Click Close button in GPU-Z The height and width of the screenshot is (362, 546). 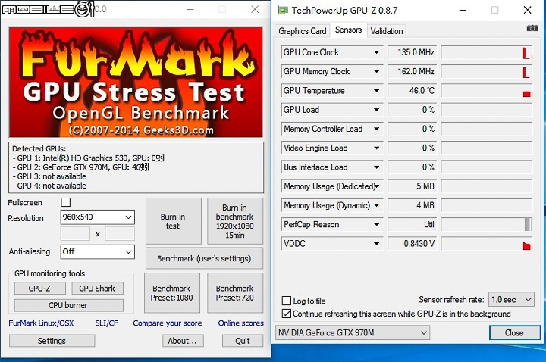(x=514, y=332)
